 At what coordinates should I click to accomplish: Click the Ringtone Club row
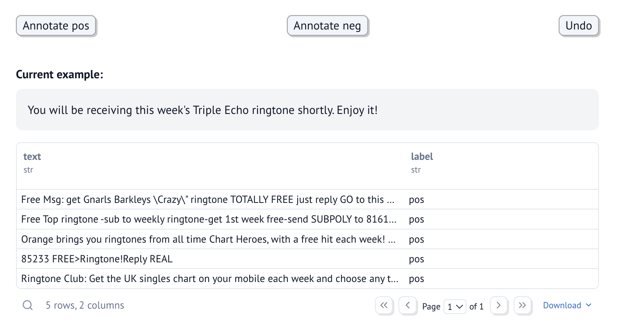209,279
